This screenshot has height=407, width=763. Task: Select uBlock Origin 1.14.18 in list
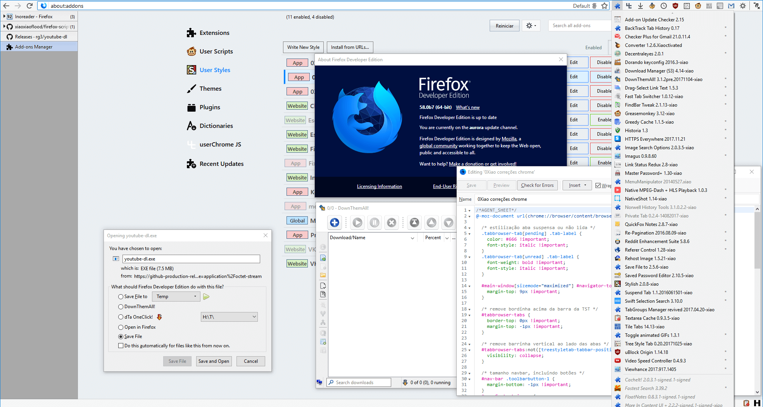(672, 352)
